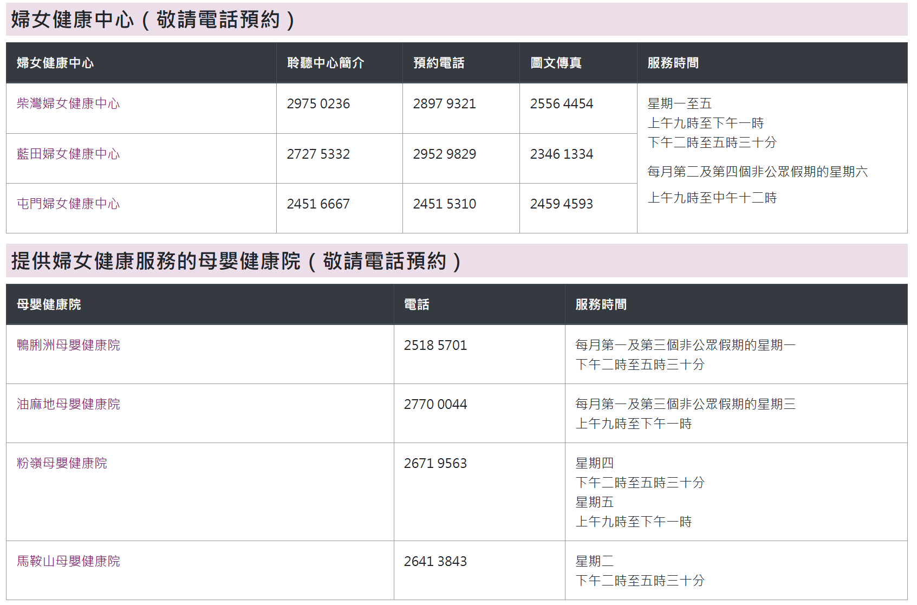This screenshot has width=917, height=605.
Task: Click the 圖文傳真 column header
Action: pos(556,63)
